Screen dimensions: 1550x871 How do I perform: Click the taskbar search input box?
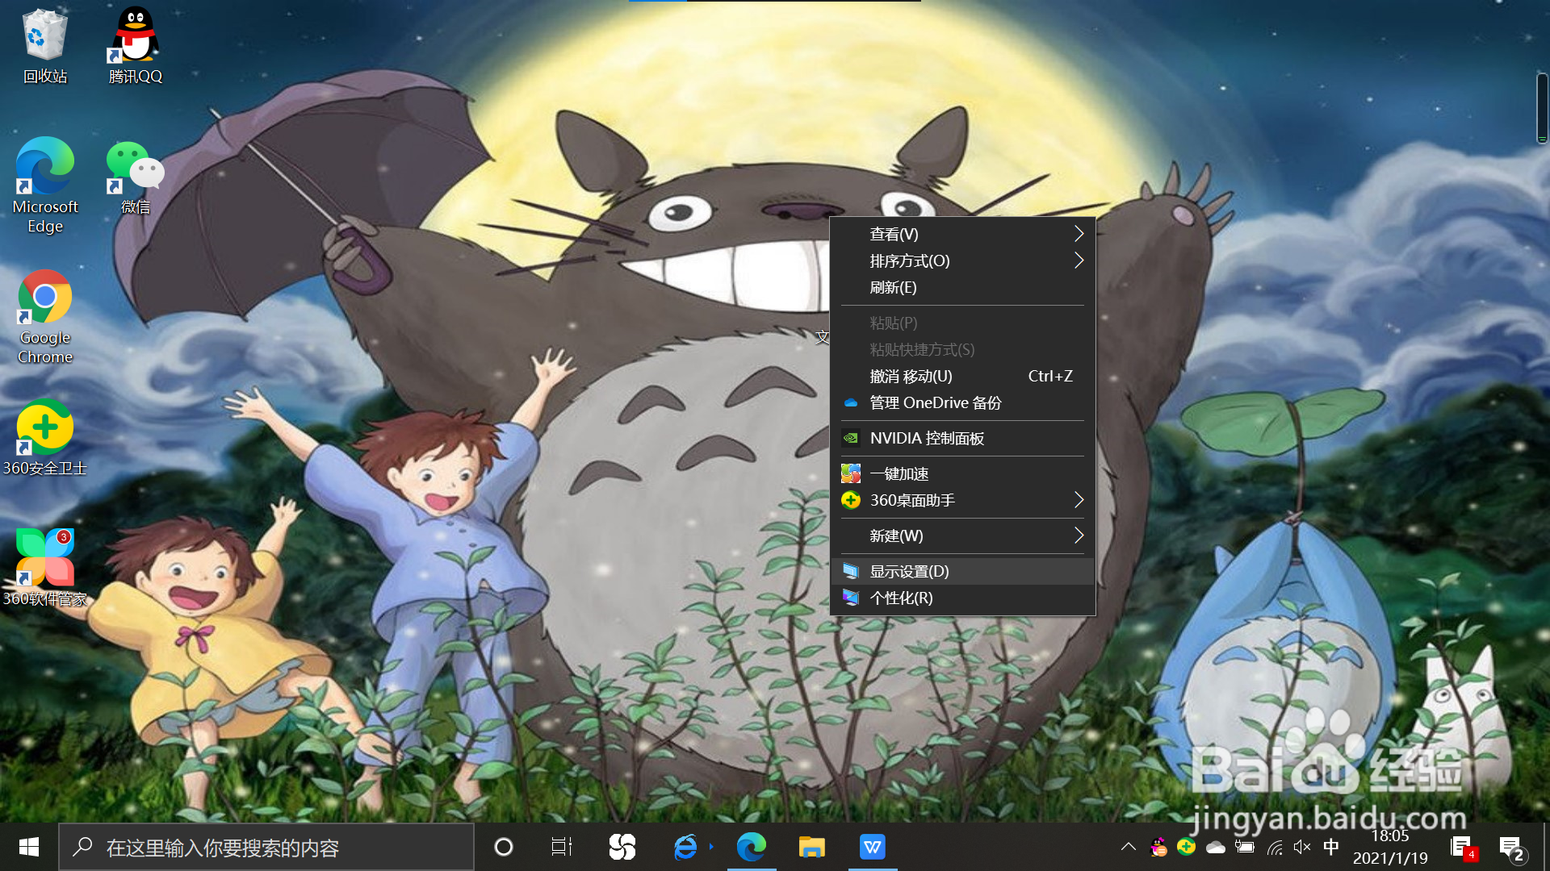click(x=266, y=847)
